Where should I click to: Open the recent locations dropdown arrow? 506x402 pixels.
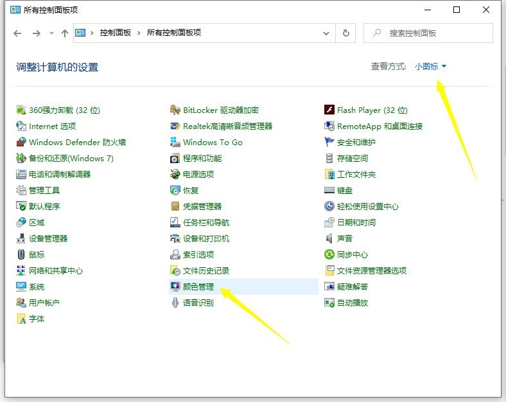pyautogui.click(x=51, y=33)
